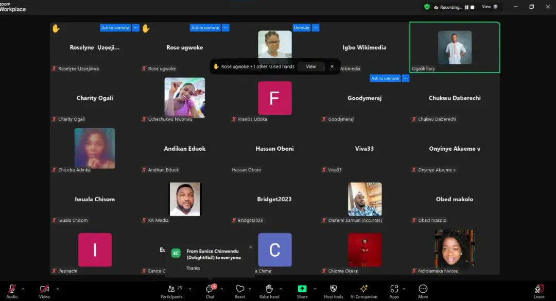
Task: Expand the Raise hand options arrow
Action: (281, 289)
